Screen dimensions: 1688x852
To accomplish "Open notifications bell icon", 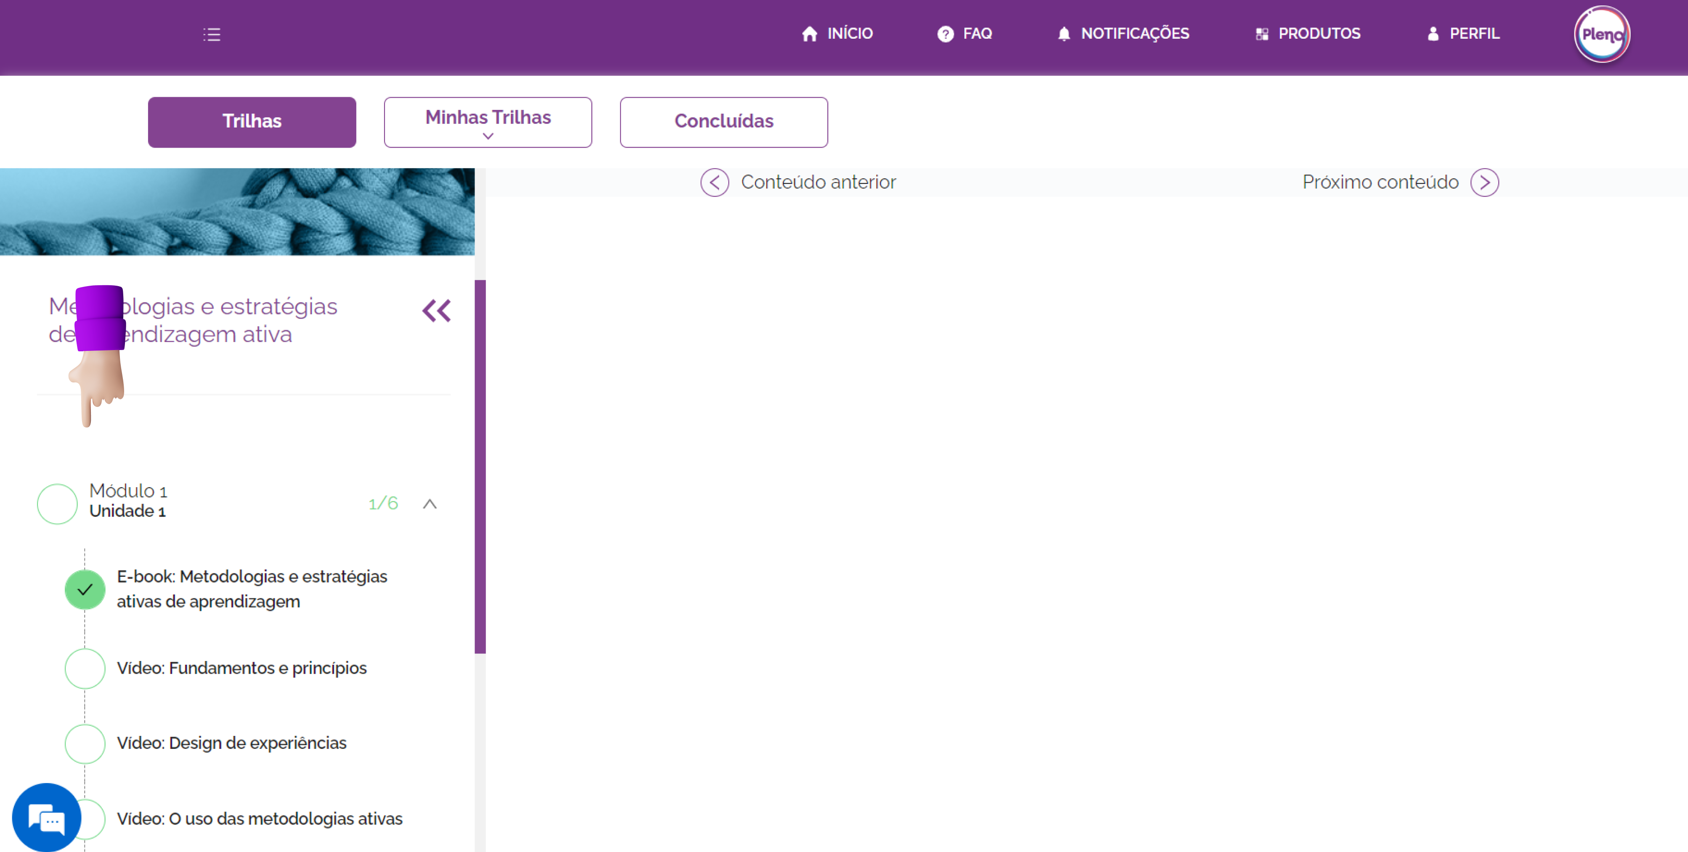I will coord(1064,34).
